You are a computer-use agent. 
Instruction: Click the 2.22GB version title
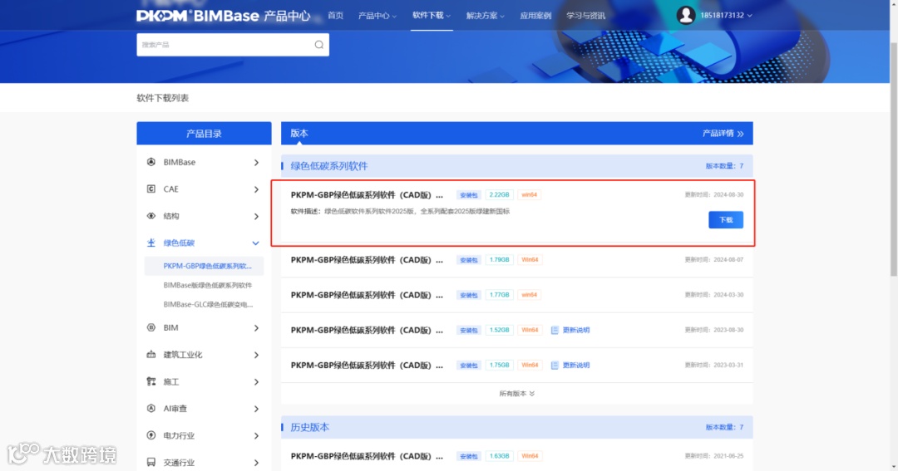click(367, 195)
